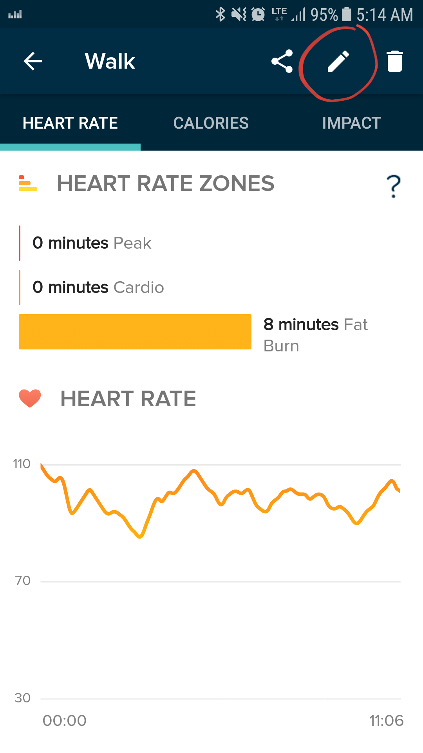Tap the red heart icon

[x=30, y=398]
